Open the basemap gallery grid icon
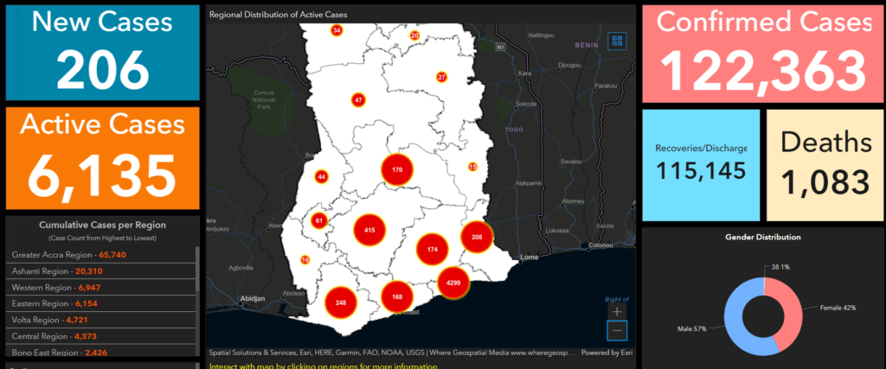 616,40
